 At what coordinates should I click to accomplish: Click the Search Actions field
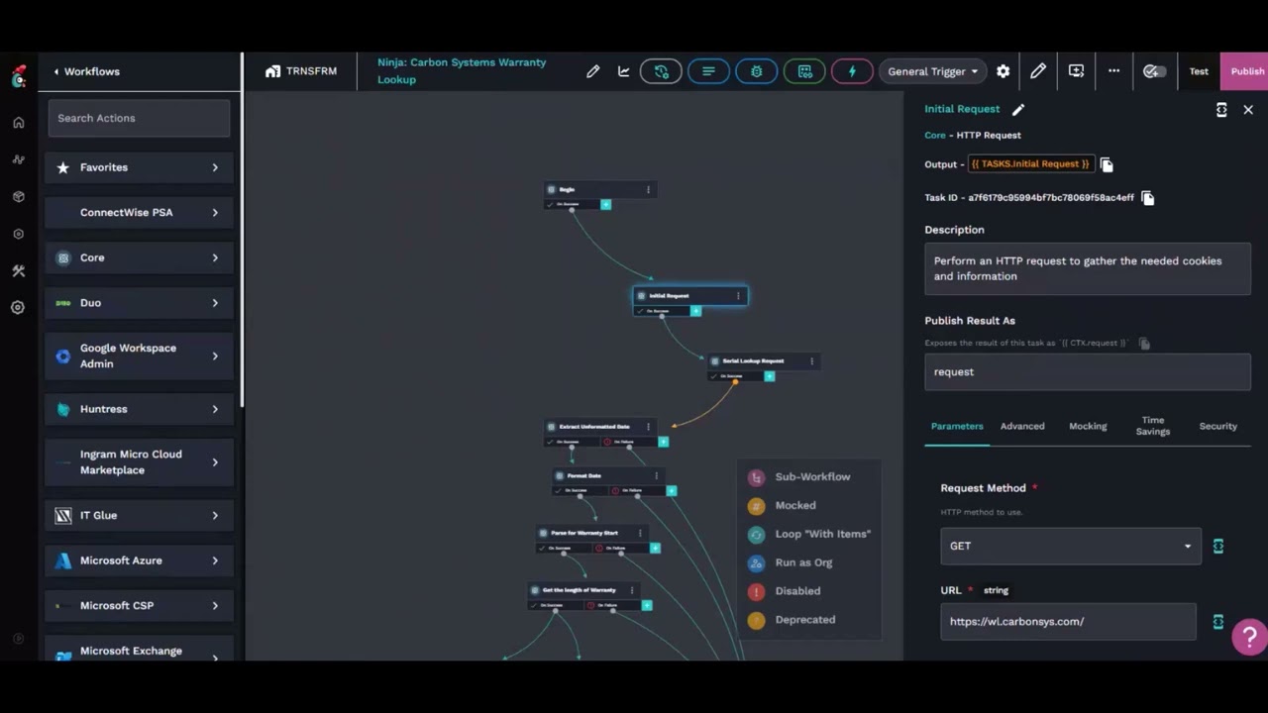pos(139,118)
